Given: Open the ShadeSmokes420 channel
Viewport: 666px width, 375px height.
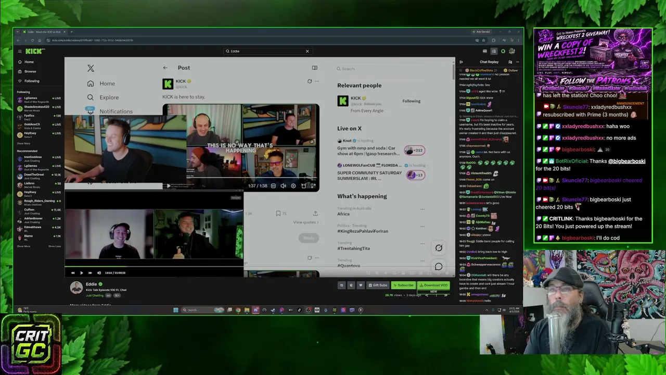Looking at the screenshot, I should click(x=39, y=108).
